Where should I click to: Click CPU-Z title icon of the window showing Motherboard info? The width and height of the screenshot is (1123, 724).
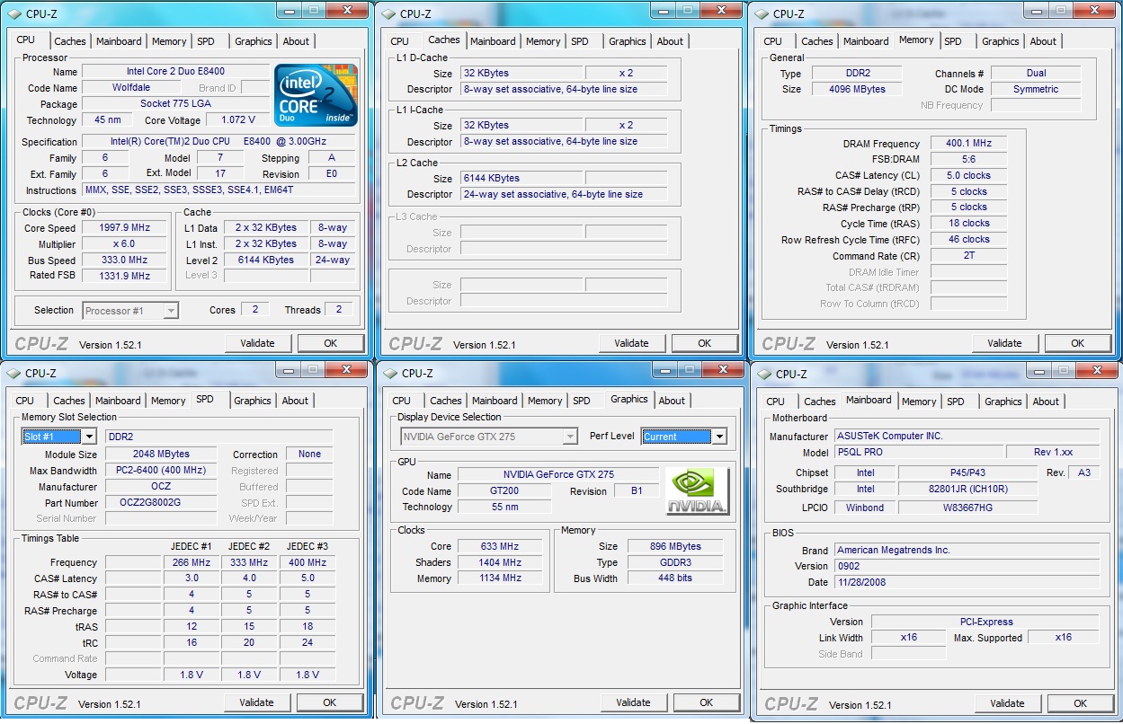click(x=765, y=374)
